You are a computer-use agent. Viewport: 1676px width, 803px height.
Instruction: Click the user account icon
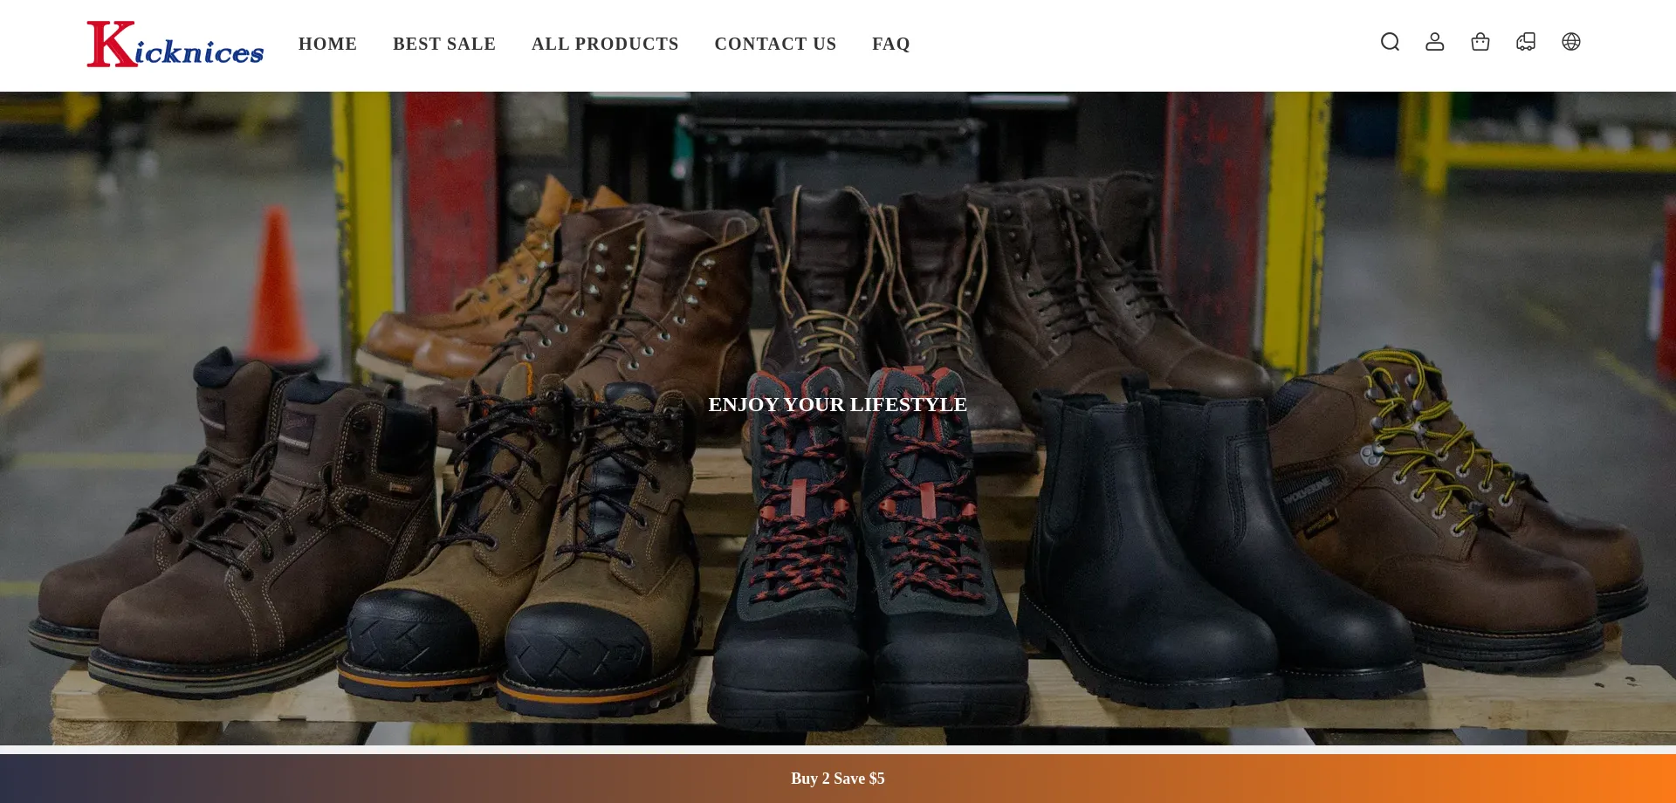click(x=1435, y=42)
